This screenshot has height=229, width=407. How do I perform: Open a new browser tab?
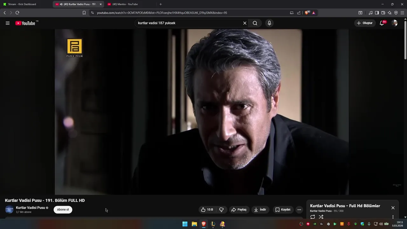[161, 4]
